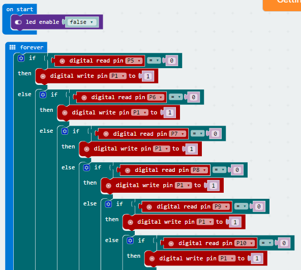Select the on start block header
This screenshot has height=270, width=301.
point(20,9)
